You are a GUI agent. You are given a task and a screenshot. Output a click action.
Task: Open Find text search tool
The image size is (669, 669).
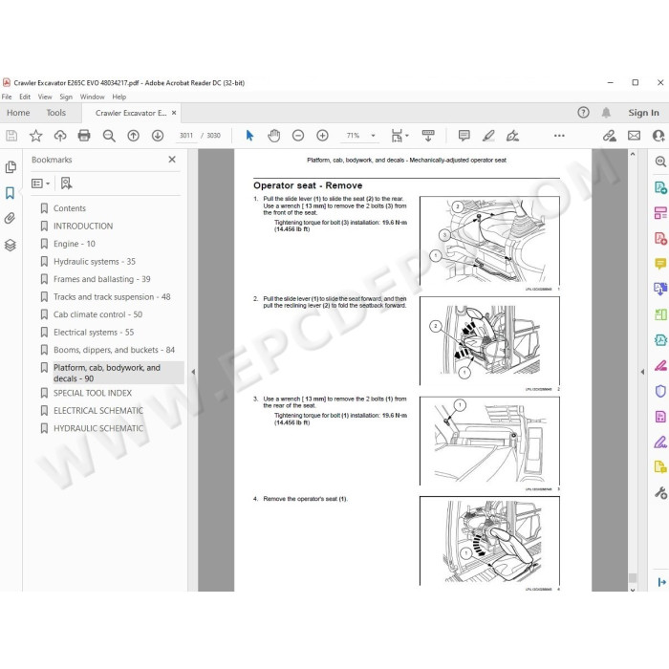click(109, 136)
